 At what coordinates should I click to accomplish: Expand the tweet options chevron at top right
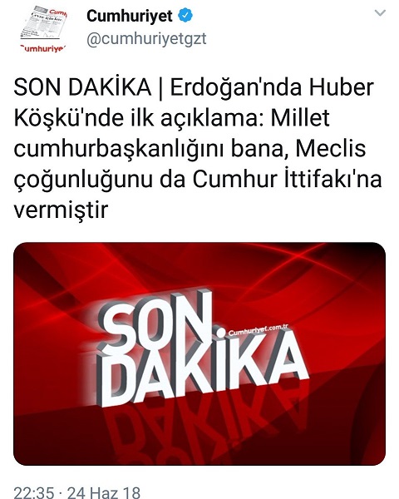(380, 13)
